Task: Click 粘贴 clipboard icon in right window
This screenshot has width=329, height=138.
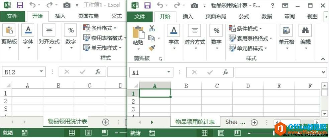Action: point(138,32)
